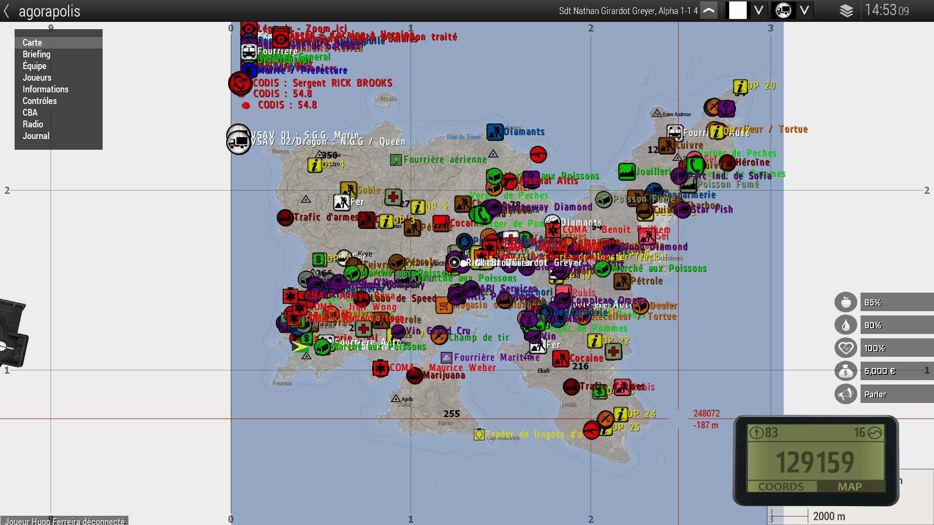This screenshot has height=525, width=934.
Task: Click the DP 4 info marker
Action: tap(315, 165)
